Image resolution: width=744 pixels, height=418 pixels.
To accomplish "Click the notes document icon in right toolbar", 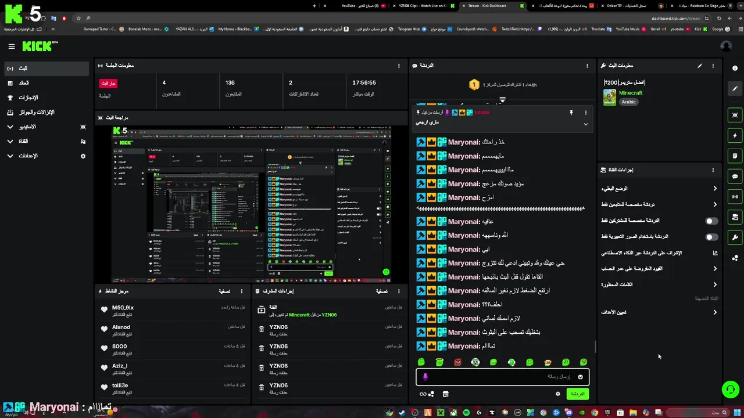I will [x=735, y=156].
